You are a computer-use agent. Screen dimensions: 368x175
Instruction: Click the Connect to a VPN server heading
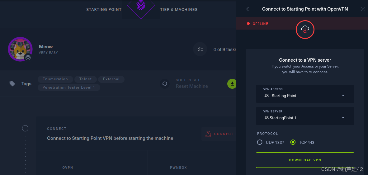[x=305, y=60]
